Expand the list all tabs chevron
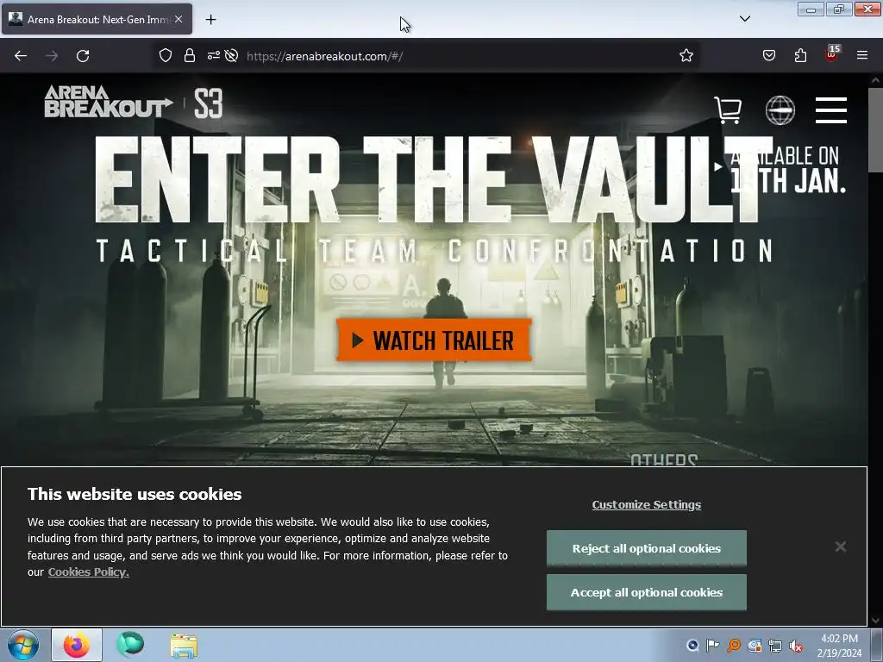 click(744, 19)
